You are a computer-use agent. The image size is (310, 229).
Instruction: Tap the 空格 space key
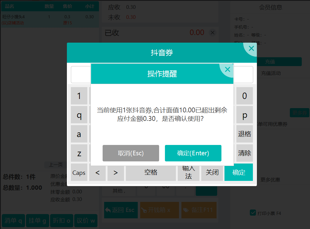tap(151, 173)
